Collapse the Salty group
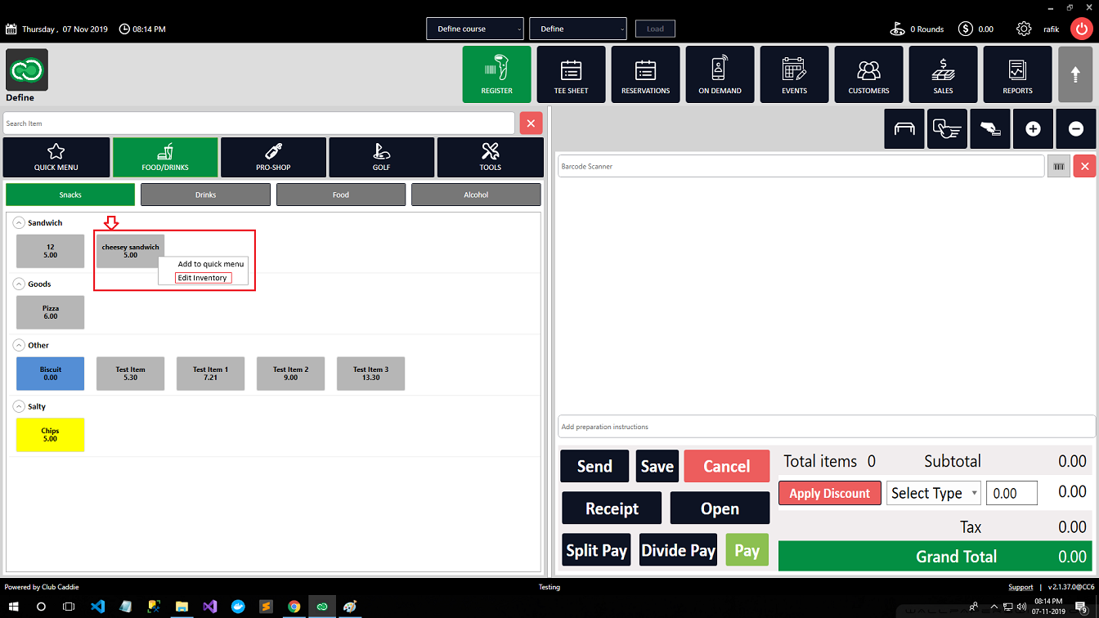 [20, 406]
